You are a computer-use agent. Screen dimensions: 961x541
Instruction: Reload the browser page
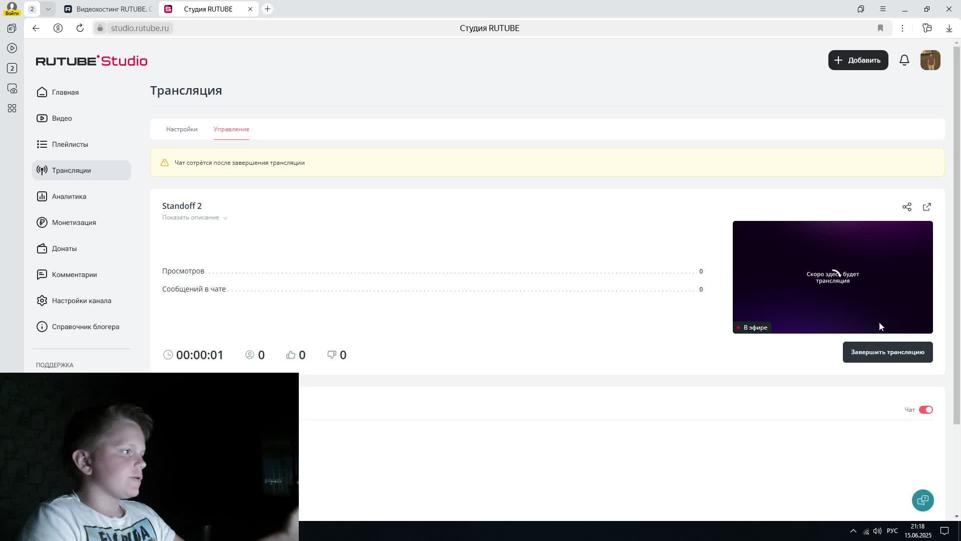pos(80,28)
